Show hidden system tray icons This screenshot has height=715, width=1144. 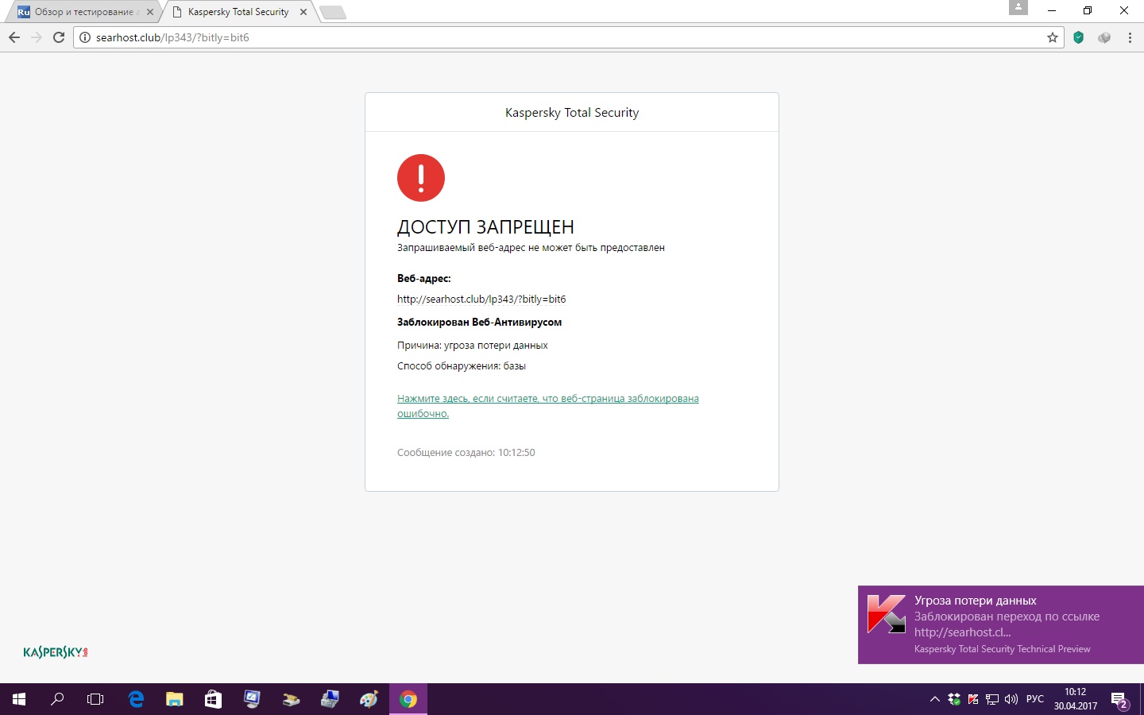[935, 699]
